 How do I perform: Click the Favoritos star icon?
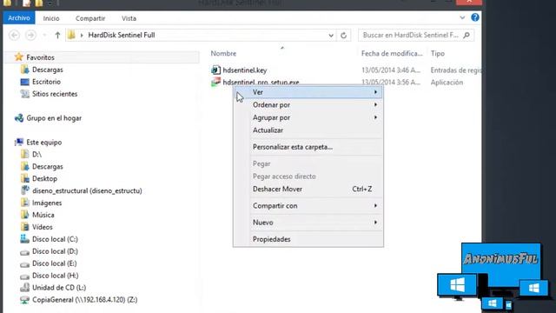(19, 57)
